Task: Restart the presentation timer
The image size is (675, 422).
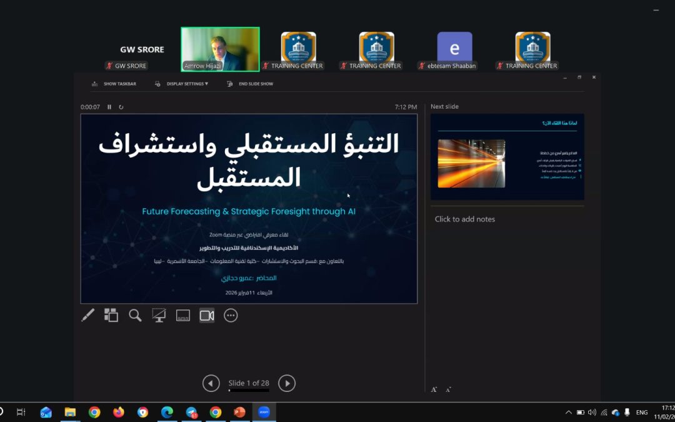Action: (121, 107)
